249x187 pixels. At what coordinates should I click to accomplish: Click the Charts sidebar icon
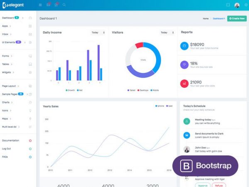30,102
